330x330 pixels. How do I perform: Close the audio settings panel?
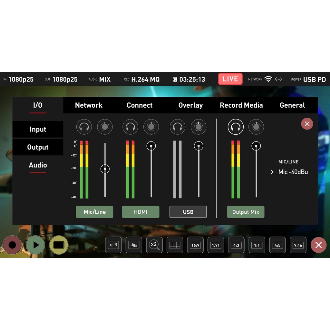(307, 124)
